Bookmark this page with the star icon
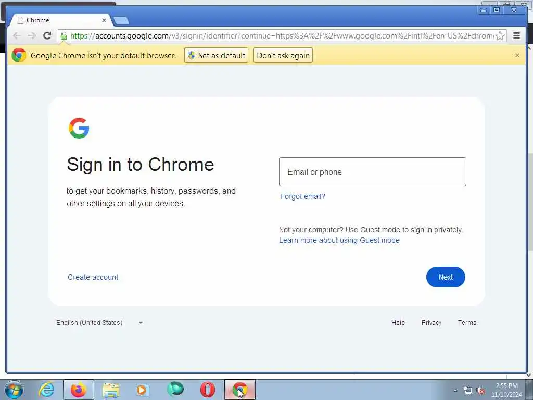Screen dimensions: 533x400 tap(500, 36)
